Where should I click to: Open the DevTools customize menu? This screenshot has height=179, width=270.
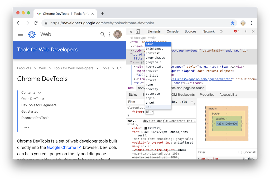[246, 31]
